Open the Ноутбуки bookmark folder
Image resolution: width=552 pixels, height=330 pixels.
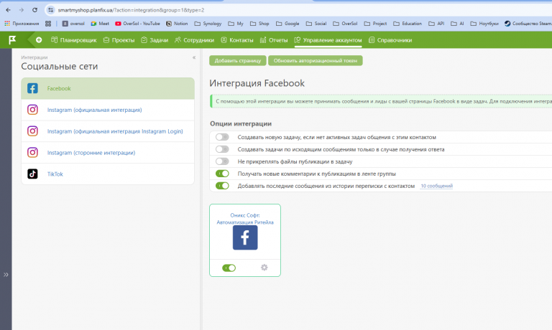[x=484, y=24]
